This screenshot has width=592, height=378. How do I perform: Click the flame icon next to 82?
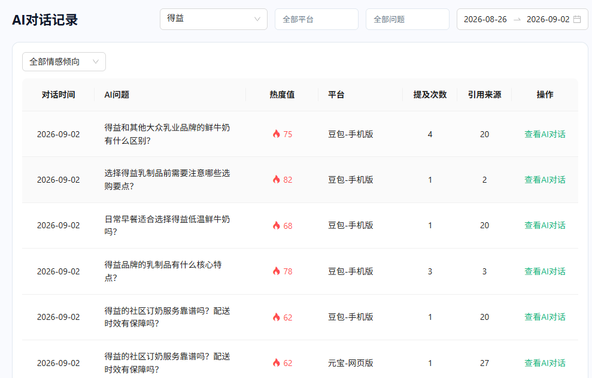point(277,180)
